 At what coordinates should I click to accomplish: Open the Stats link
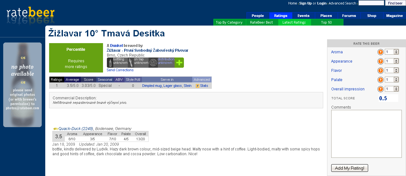204,86
